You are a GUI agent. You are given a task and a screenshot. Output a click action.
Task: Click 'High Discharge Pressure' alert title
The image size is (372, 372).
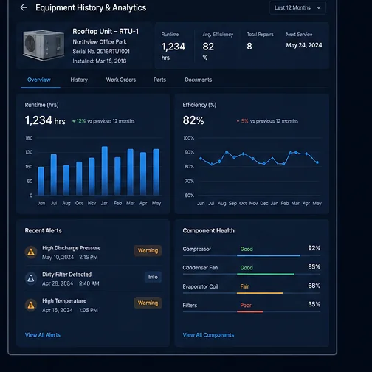(x=72, y=248)
